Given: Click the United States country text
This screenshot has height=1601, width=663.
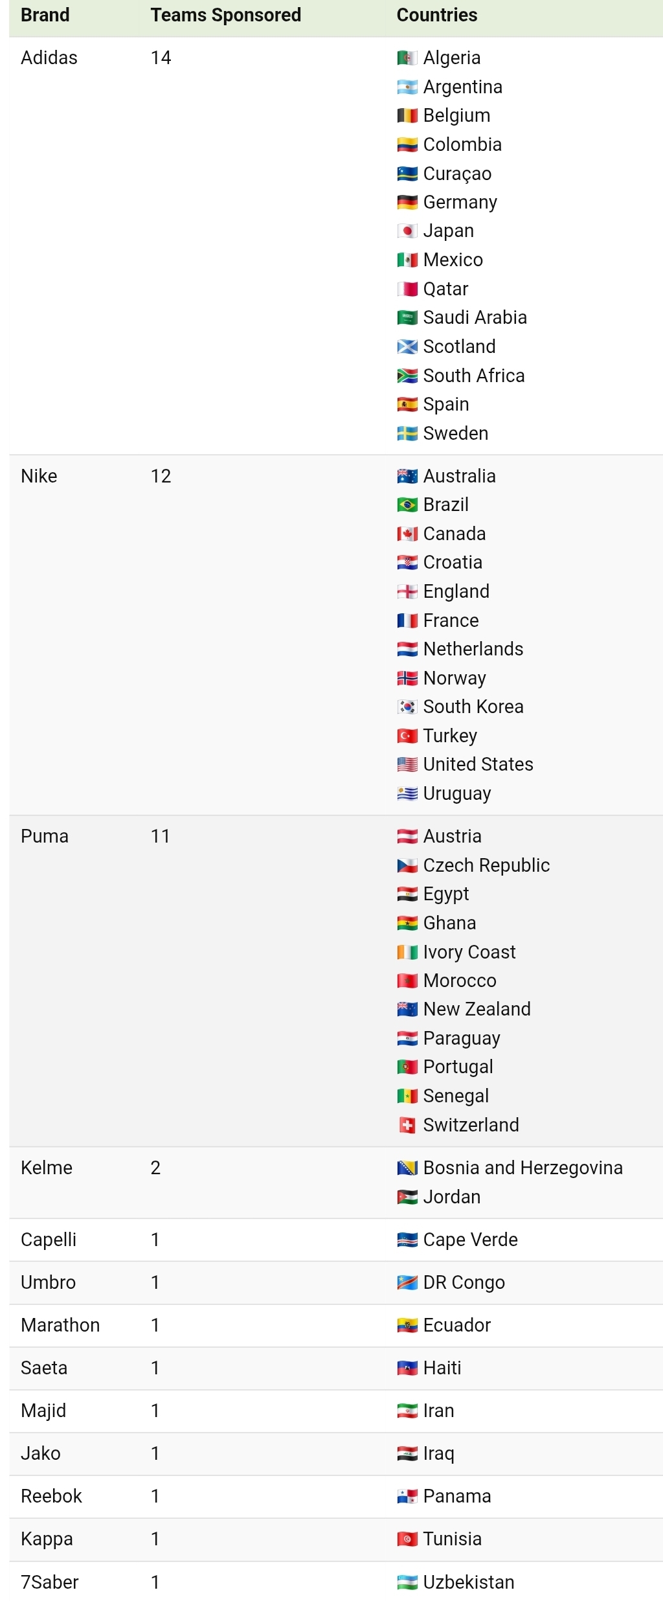Looking at the screenshot, I should [478, 765].
